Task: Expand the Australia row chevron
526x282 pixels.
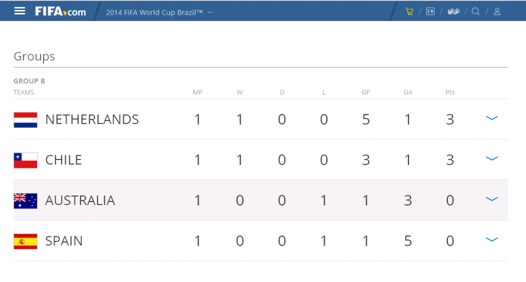Action: click(x=492, y=199)
